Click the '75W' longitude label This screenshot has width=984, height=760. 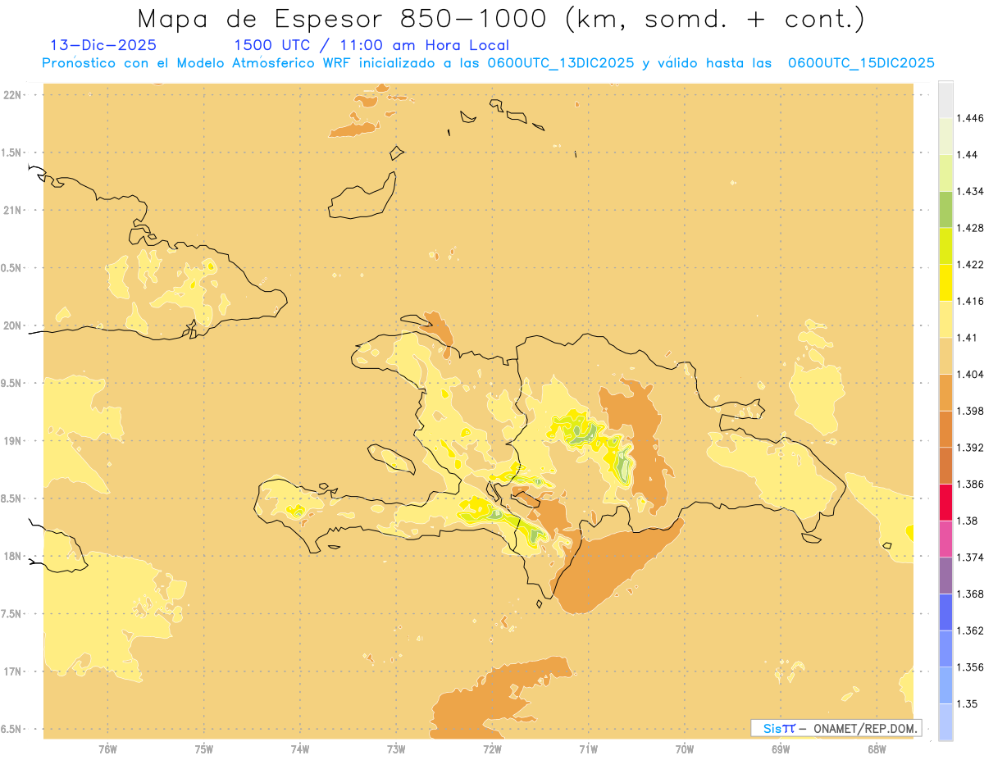tap(204, 749)
